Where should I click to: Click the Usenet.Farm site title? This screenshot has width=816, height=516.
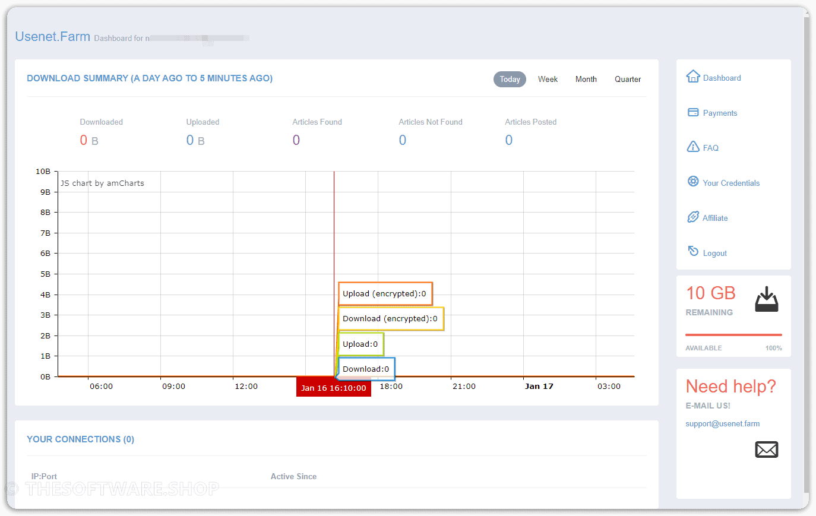click(53, 36)
